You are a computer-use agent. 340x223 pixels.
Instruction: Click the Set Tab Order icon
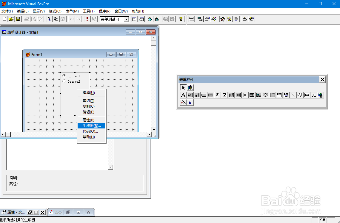[x=191, y=19]
